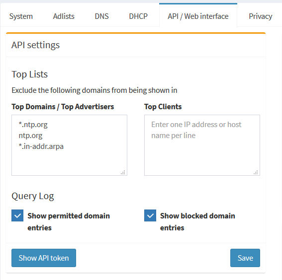
Task: Switch to the System tab
Action: point(21,16)
